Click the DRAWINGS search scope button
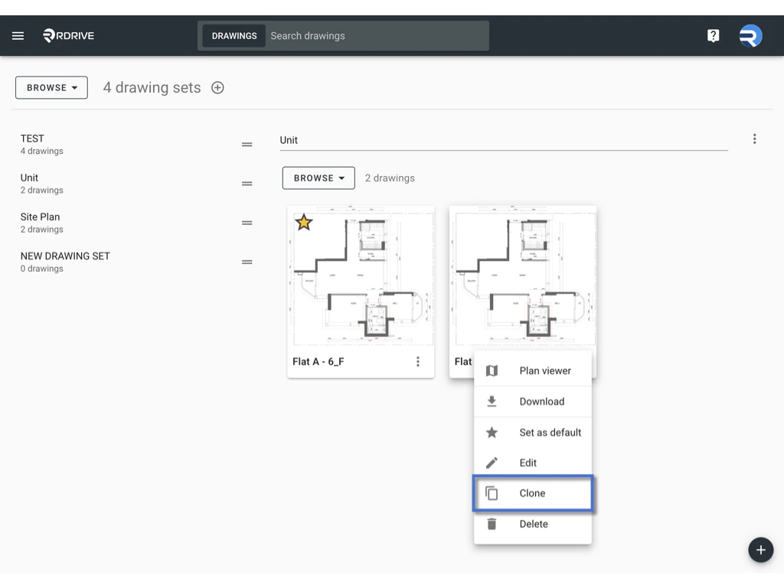This screenshot has height=588, width=784. click(234, 36)
